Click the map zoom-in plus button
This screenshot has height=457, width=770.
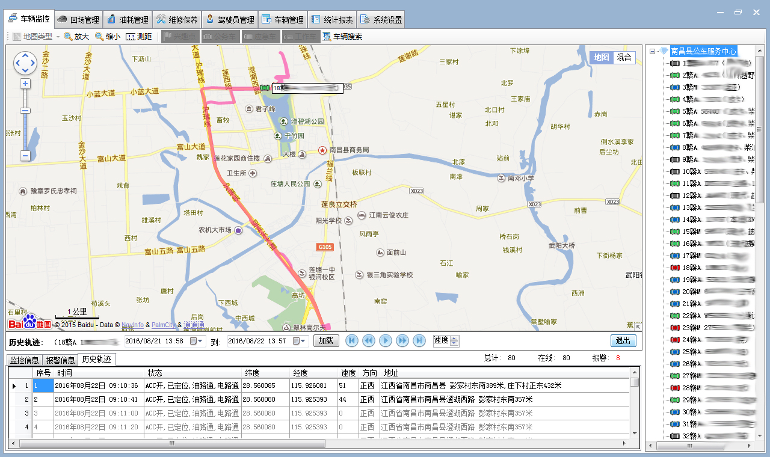[x=25, y=84]
